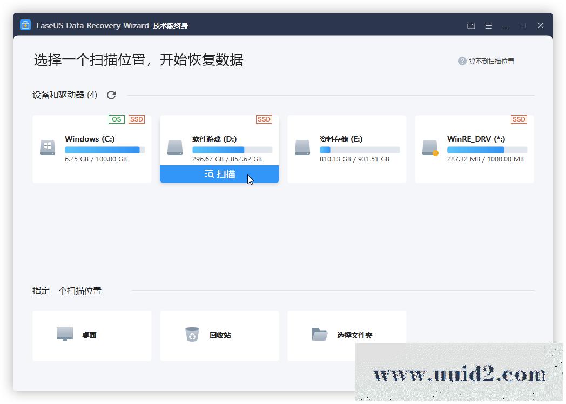Click the 桌面 desktop monitor icon
Viewport: 566px width, 404px height.
click(65, 335)
